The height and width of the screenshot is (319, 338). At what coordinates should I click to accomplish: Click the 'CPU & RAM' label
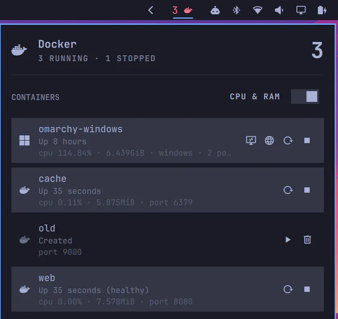255,97
